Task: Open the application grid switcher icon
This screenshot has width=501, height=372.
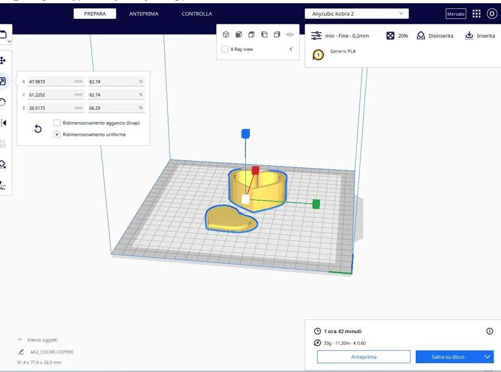Action: [x=477, y=14]
